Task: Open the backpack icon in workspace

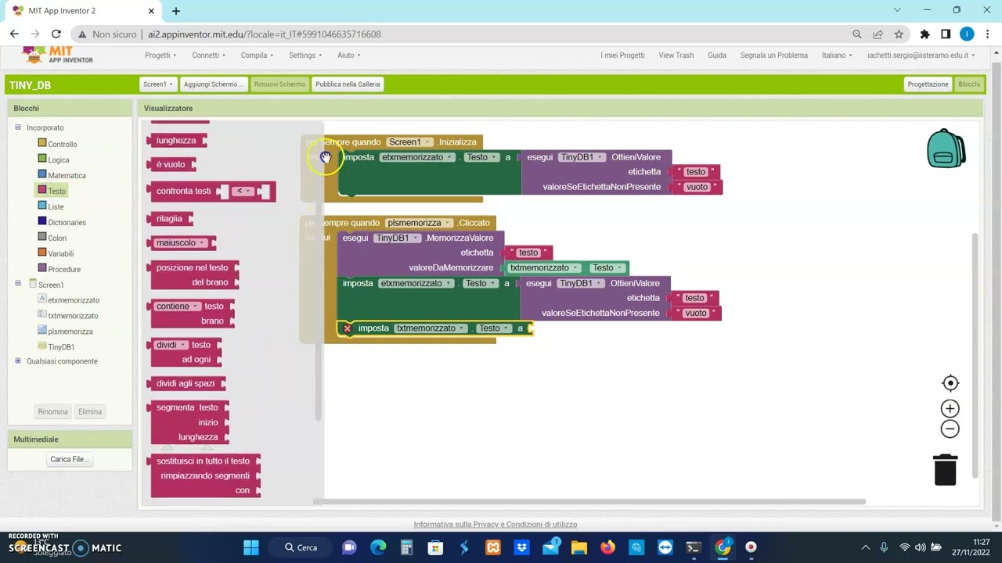Action: [946, 149]
